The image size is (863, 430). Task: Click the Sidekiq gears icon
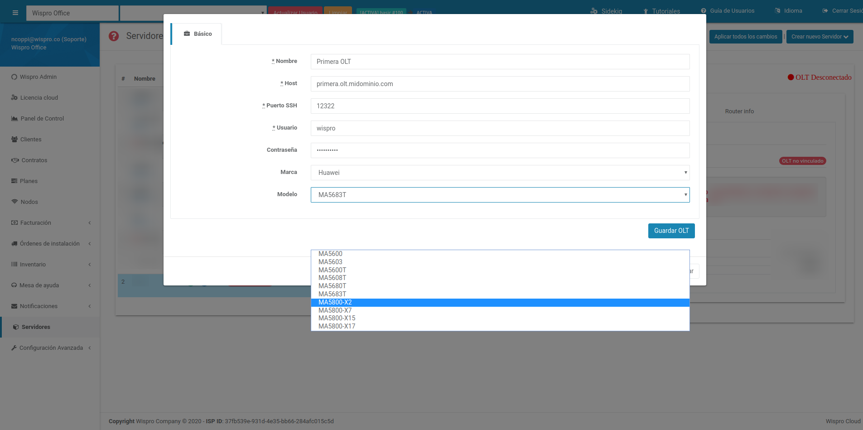coord(594,11)
